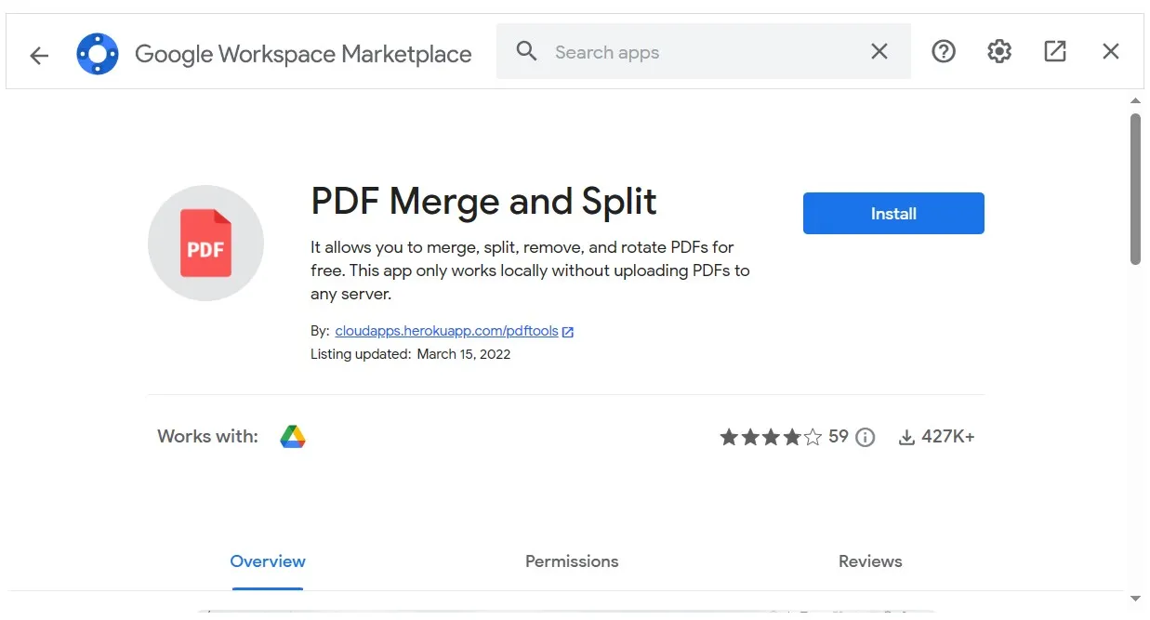The width and height of the screenshot is (1150, 620).
Task: Click the scrollbar down arrow
Action: [x=1135, y=599]
